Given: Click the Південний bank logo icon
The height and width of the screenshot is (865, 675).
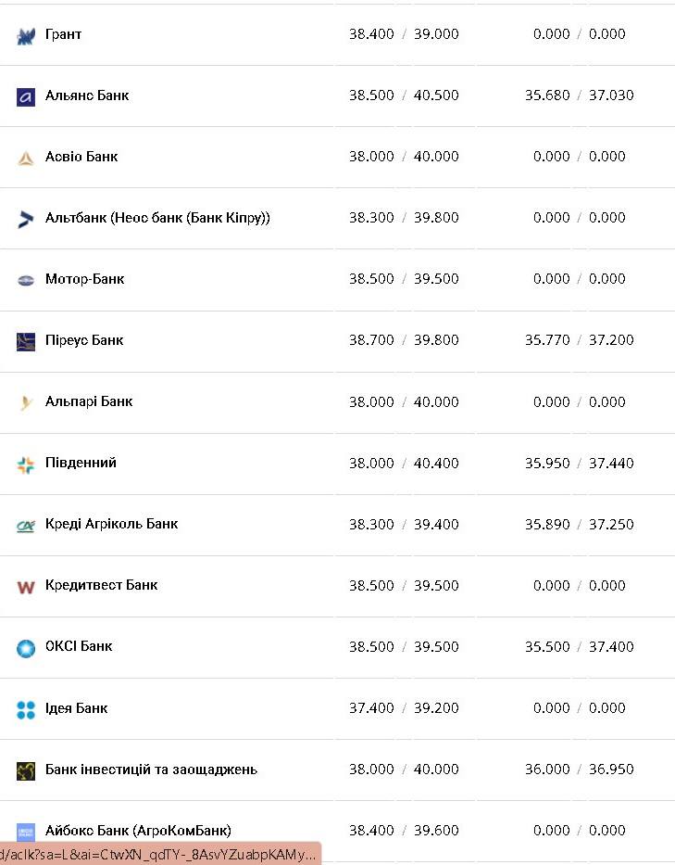Looking at the screenshot, I should coord(25,464).
